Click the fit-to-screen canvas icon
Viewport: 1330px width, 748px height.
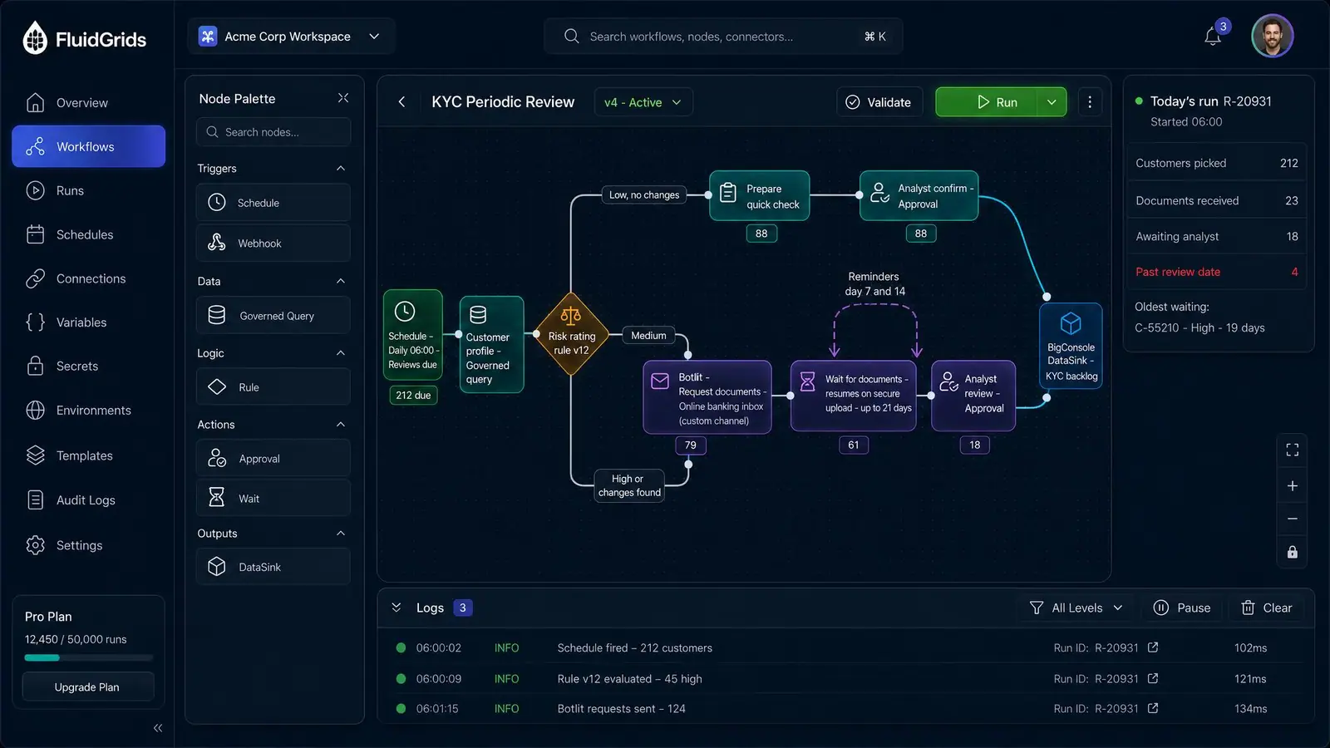click(x=1293, y=450)
